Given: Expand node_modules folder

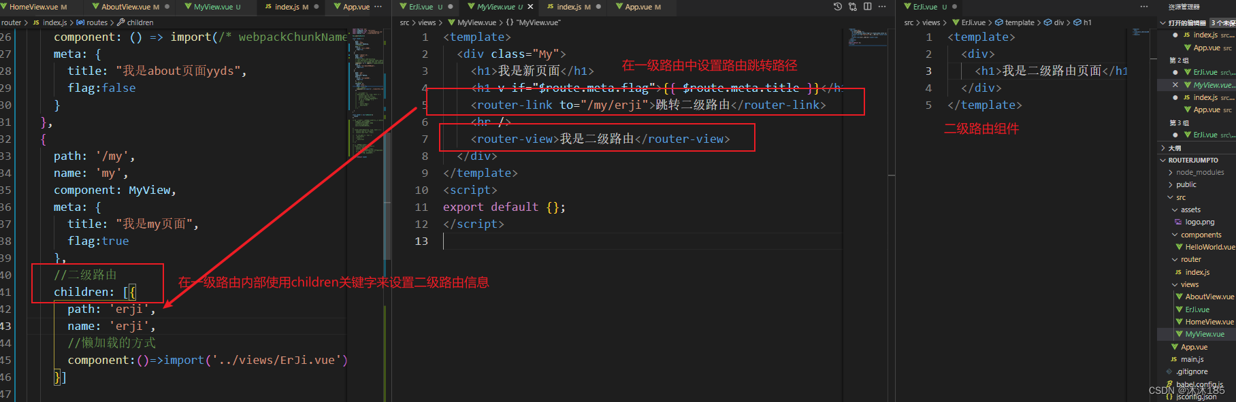Looking at the screenshot, I should (x=1197, y=173).
